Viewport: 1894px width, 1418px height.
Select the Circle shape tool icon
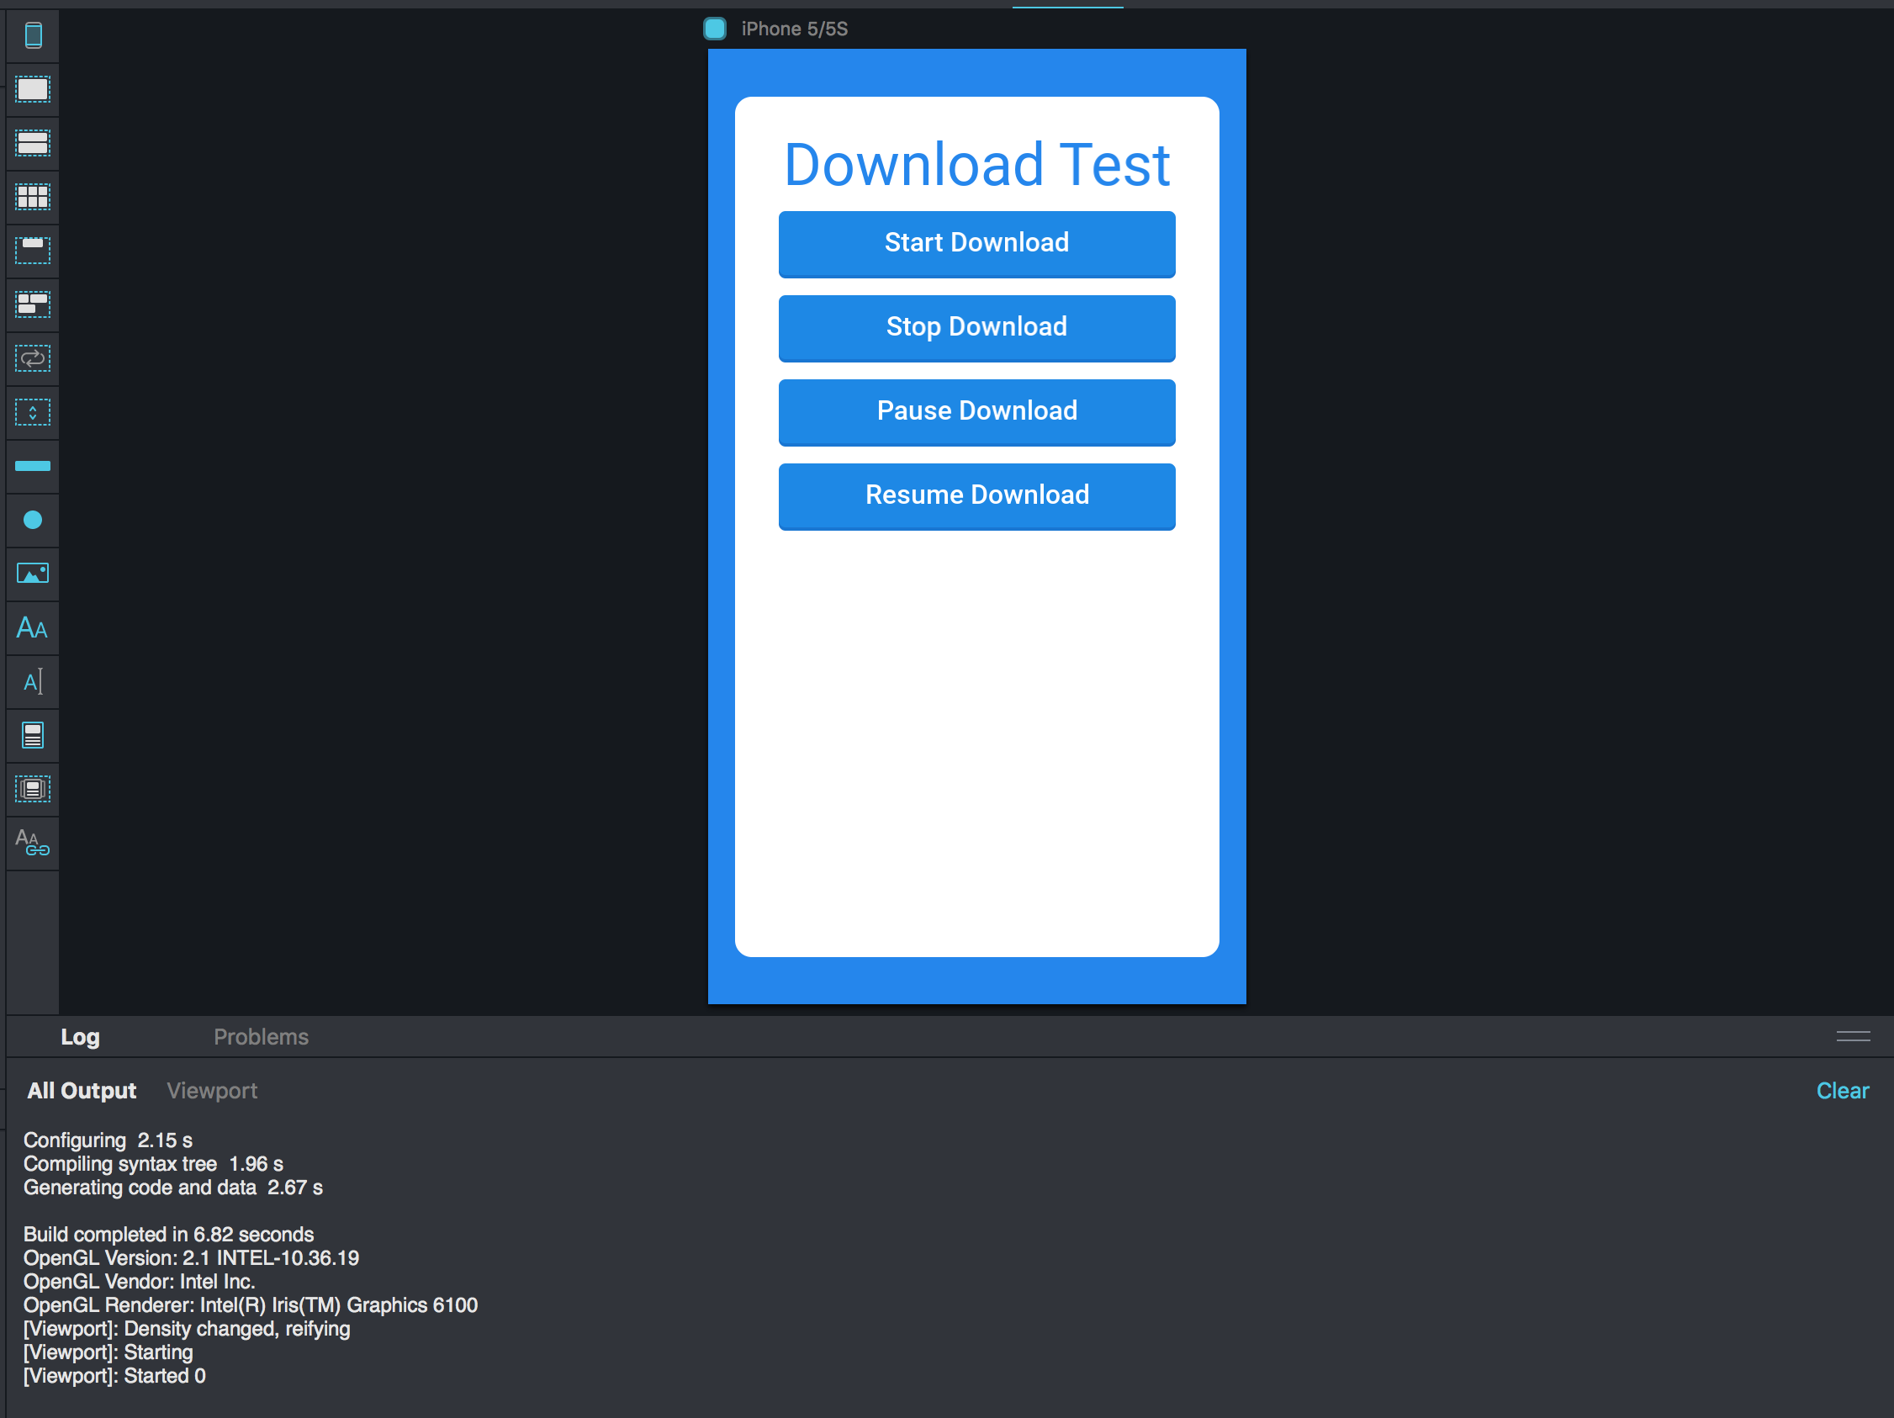(33, 520)
